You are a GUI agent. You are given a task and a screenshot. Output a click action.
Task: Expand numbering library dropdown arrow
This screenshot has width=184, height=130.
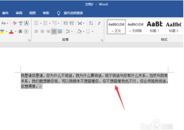coord(50,23)
